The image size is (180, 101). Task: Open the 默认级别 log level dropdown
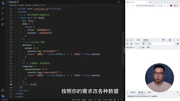click(130, 47)
